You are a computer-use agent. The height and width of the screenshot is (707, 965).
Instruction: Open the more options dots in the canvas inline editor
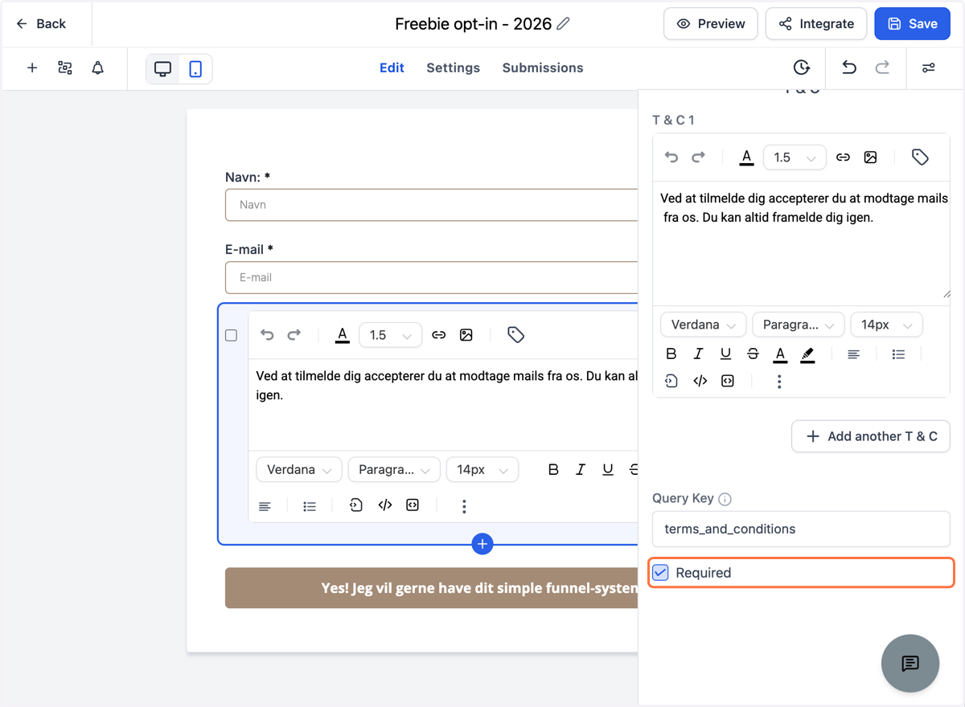pos(464,506)
